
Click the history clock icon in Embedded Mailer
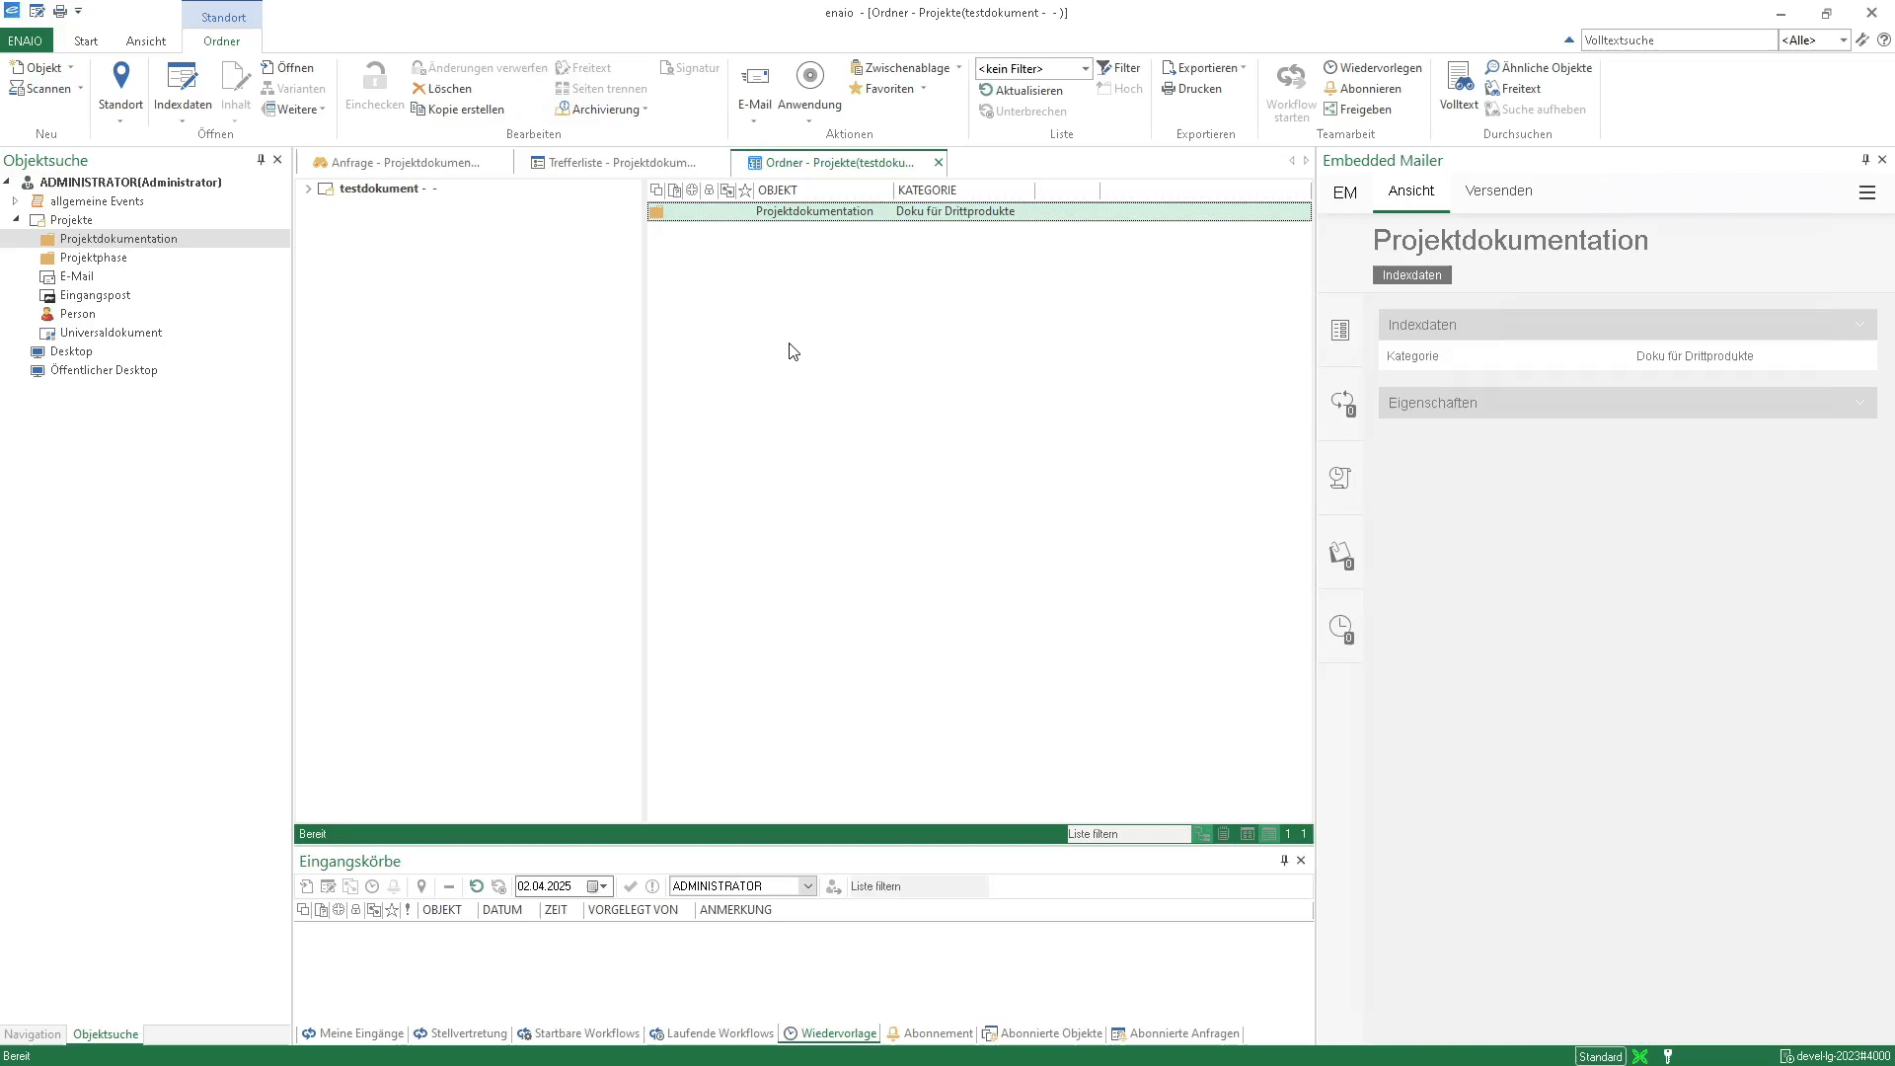click(1341, 628)
